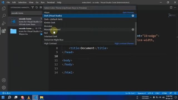178x100 pixels.
Task: Open the Windows Start button
Action: (3, 97)
